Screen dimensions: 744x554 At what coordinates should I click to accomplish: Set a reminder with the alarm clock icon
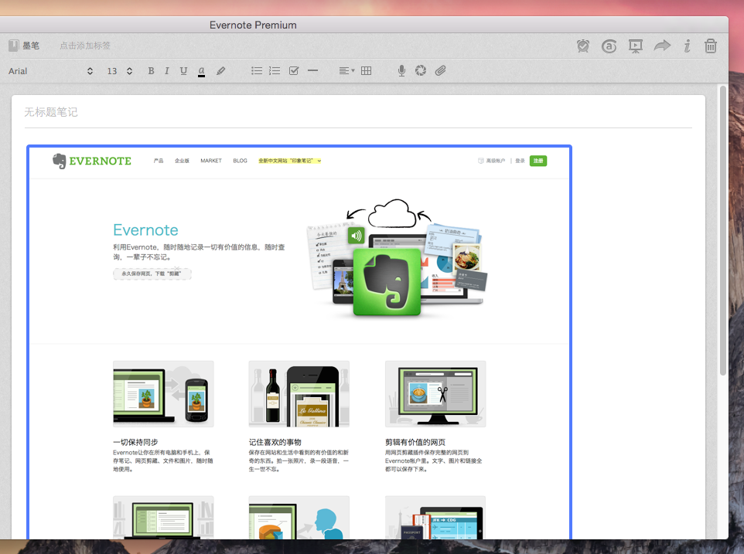click(x=583, y=46)
